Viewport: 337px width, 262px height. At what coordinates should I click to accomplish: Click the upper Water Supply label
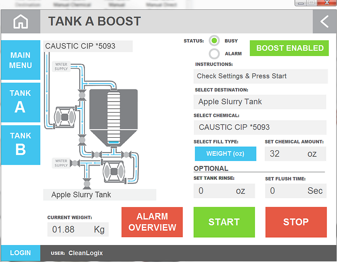click(61, 66)
